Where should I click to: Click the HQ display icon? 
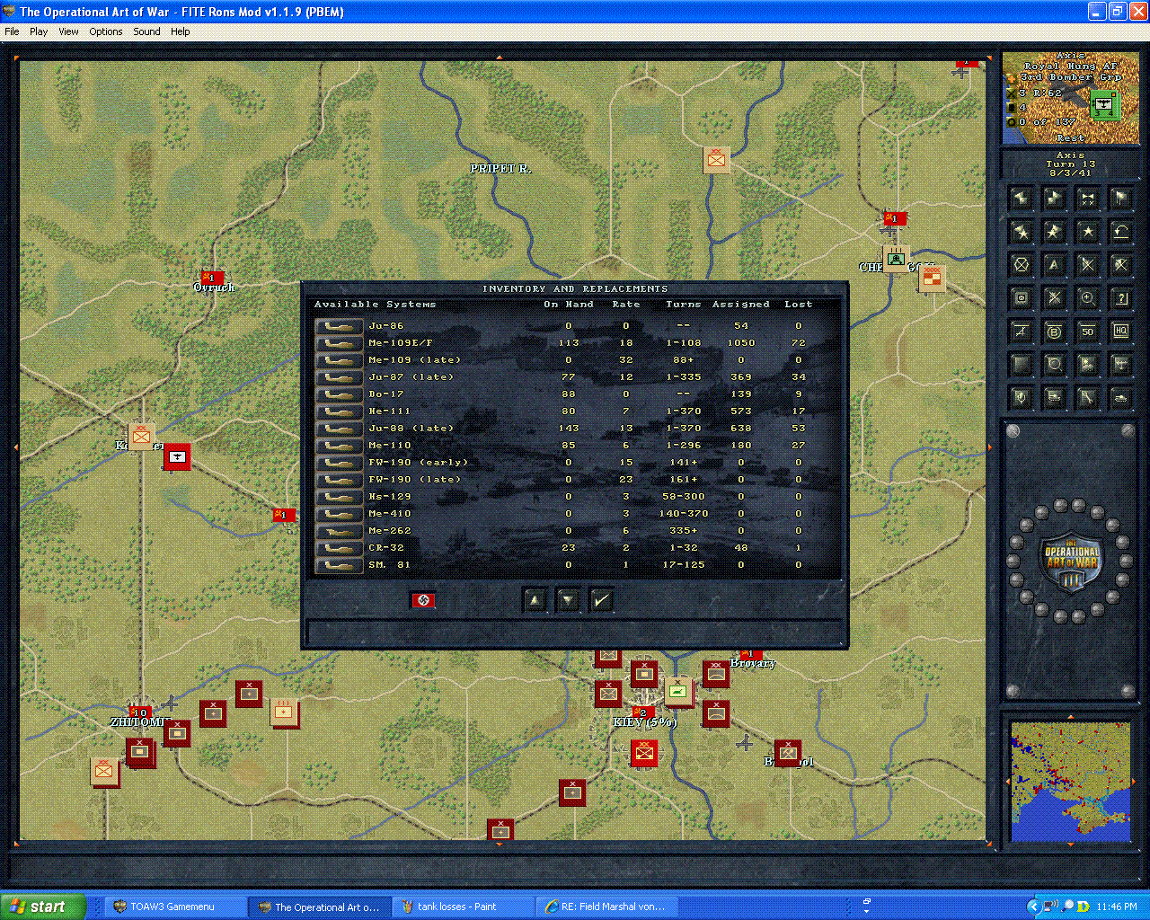pos(1120,331)
